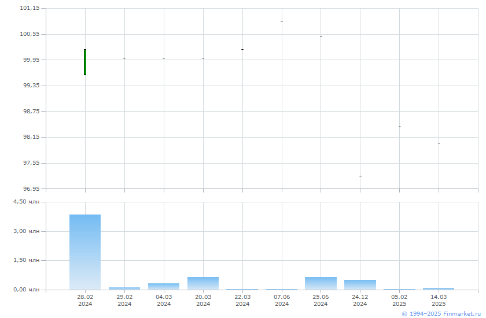
Task: Click the 96,95 price axis label
Action: coord(31,188)
